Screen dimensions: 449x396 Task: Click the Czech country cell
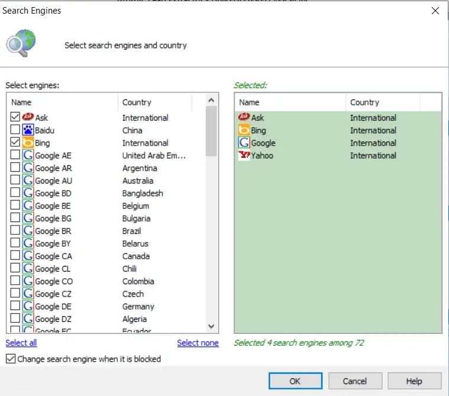coord(133,294)
